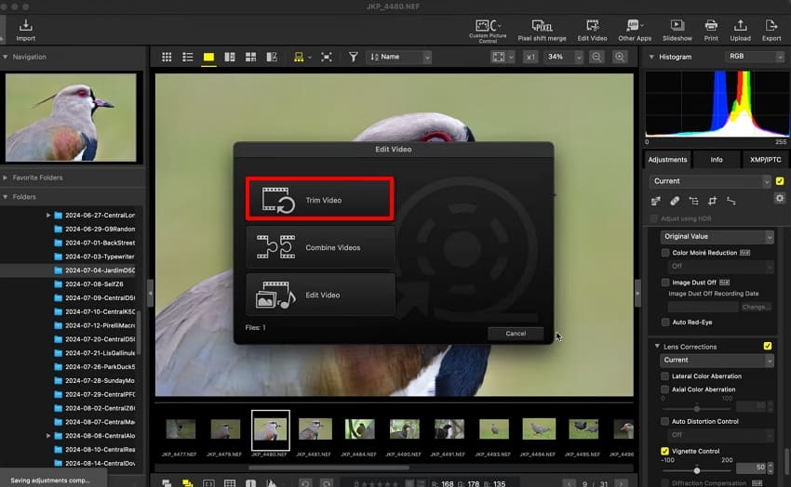The height and width of the screenshot is (487, 791).
Task: Open adjustments settings gear
Action: click(x=780, y=199)
